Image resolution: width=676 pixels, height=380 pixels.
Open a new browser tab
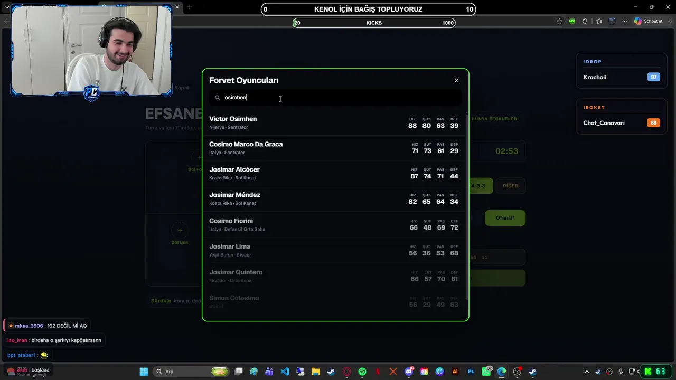(190, 7)
